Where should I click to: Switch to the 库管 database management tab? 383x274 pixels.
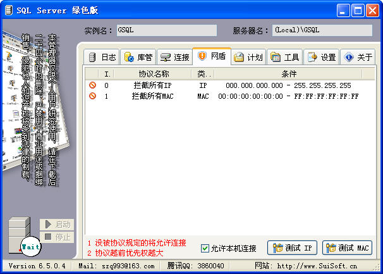[x=138, y=57]
